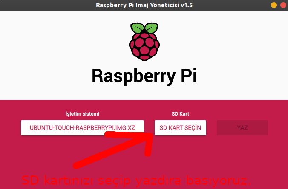Viewport: 288px width, 189px height.
Task: Click the green leaves of the logo
Action: tap(144, 28)
